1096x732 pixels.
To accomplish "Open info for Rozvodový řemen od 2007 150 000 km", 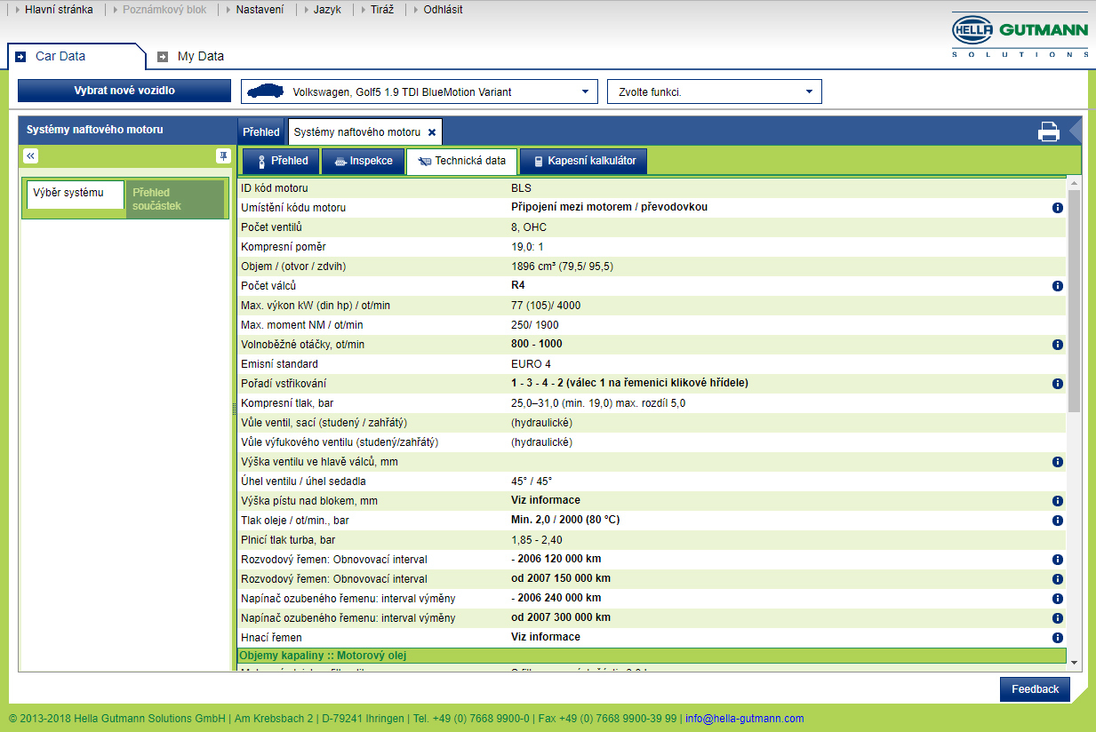I will [1058, 579].
